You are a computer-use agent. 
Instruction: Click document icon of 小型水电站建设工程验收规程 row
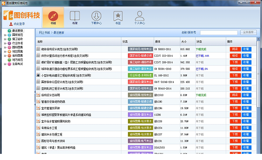tap(38, 75)
